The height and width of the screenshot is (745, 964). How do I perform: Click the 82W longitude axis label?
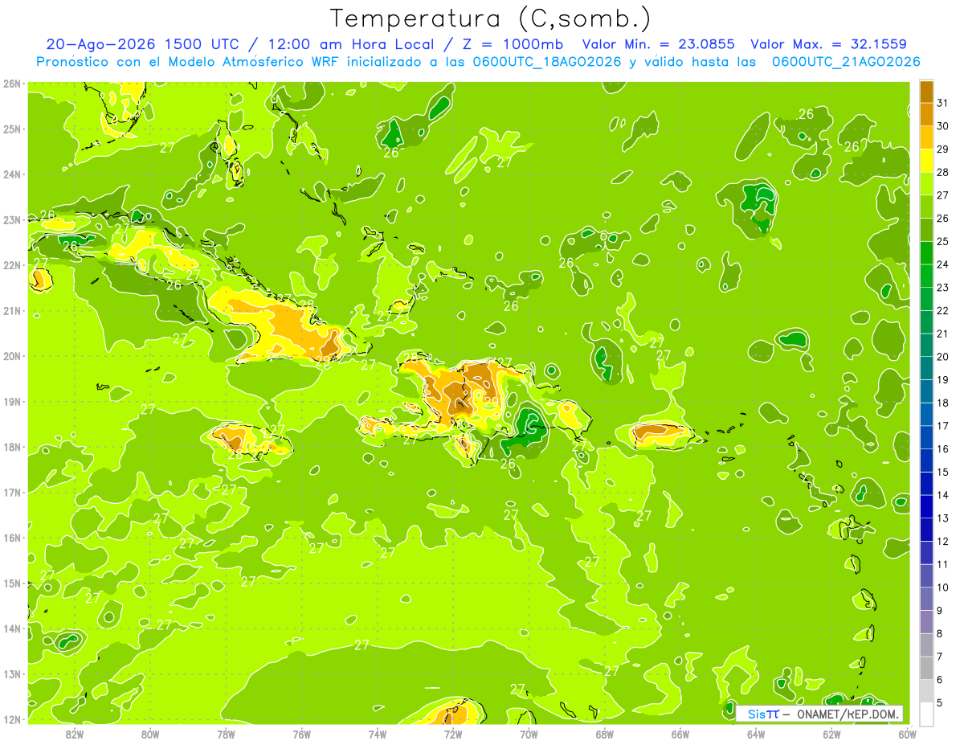click(x=74, y=734)
